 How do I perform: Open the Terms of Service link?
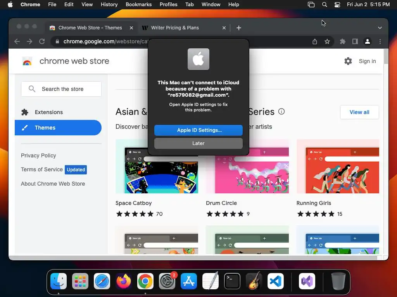click(42, 169)
